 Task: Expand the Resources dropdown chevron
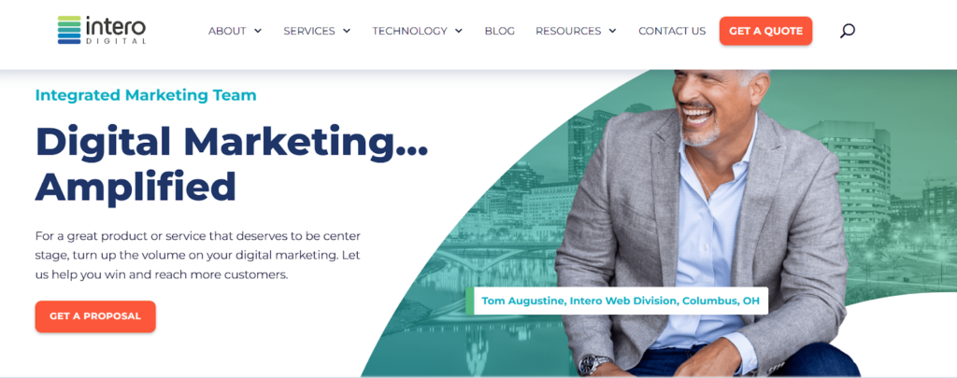(x=613, y=31)
